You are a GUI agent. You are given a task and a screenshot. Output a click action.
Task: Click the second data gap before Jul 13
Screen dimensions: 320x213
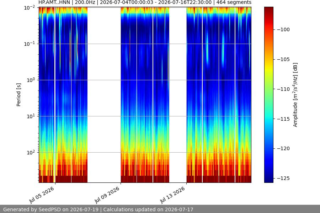coord(178,95)
